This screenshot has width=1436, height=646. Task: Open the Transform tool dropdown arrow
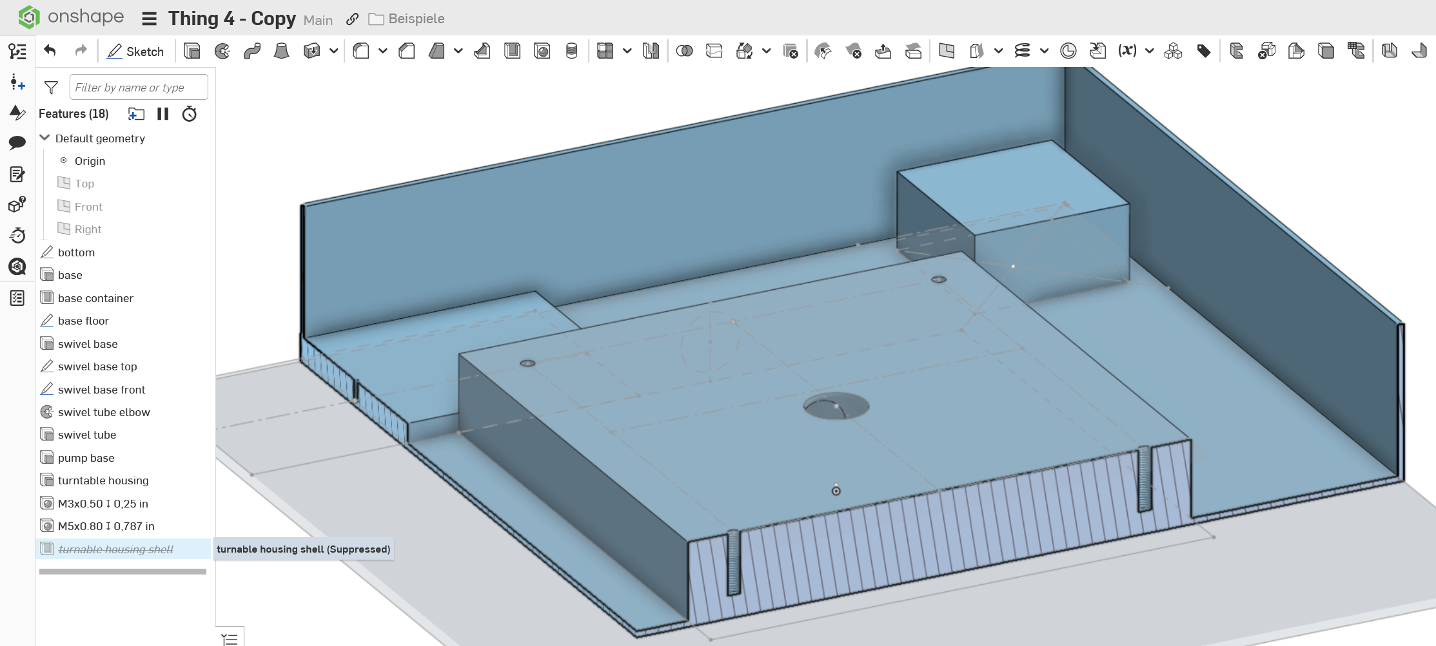tap(766, 51)
